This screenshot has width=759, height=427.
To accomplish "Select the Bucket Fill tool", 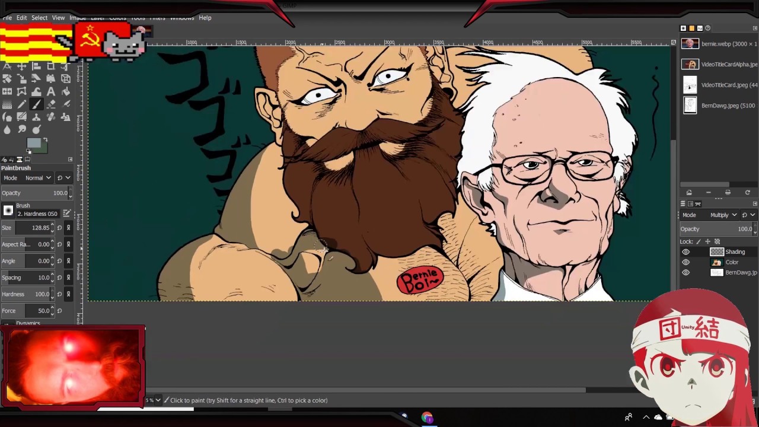I will click(x=66, y=91).
